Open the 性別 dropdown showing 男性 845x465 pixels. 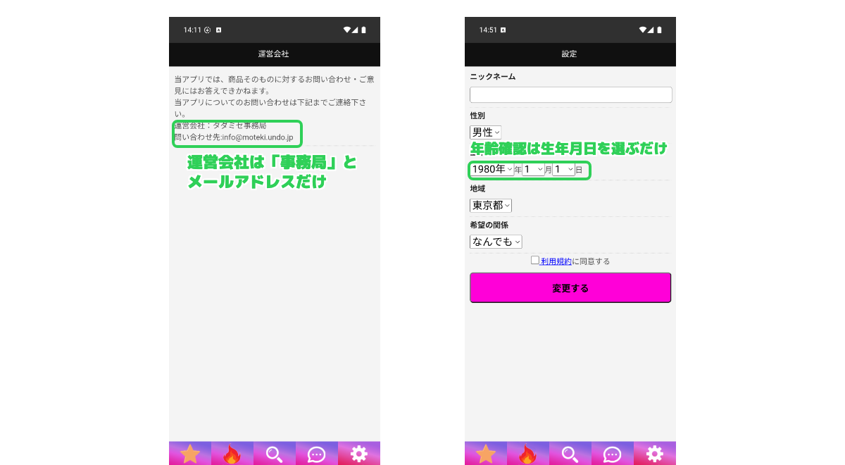pos(485,132)
